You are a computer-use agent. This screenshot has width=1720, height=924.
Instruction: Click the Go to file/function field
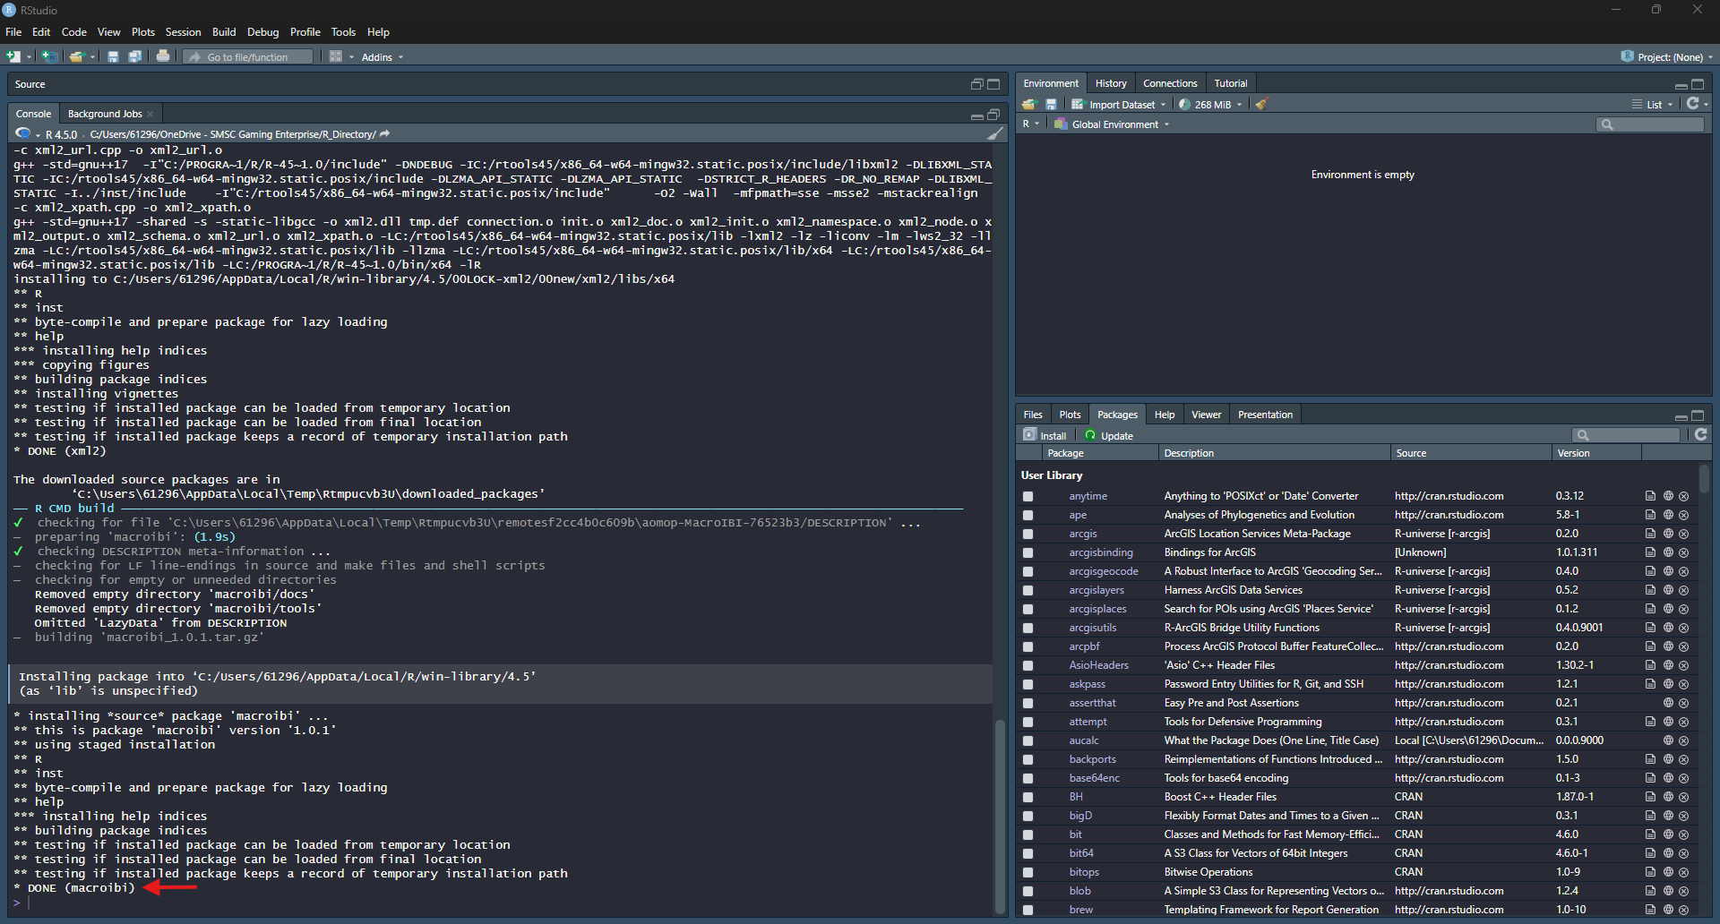pos(249,57)
